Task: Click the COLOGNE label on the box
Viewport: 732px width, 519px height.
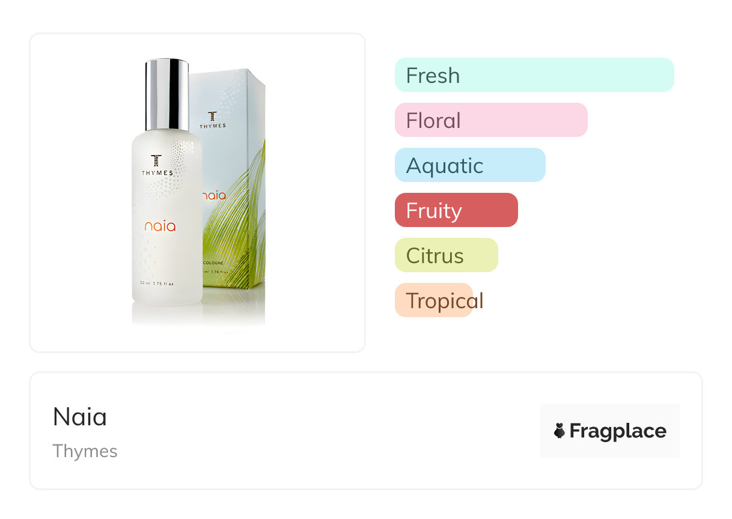Action: click(x=215, y=263)
